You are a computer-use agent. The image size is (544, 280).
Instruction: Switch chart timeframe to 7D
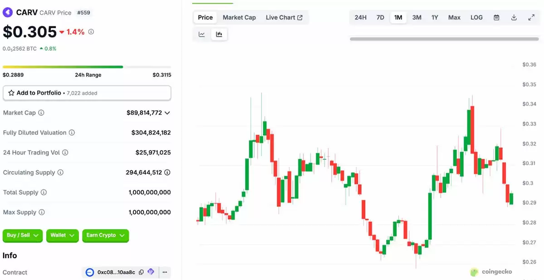pos(380,17)
